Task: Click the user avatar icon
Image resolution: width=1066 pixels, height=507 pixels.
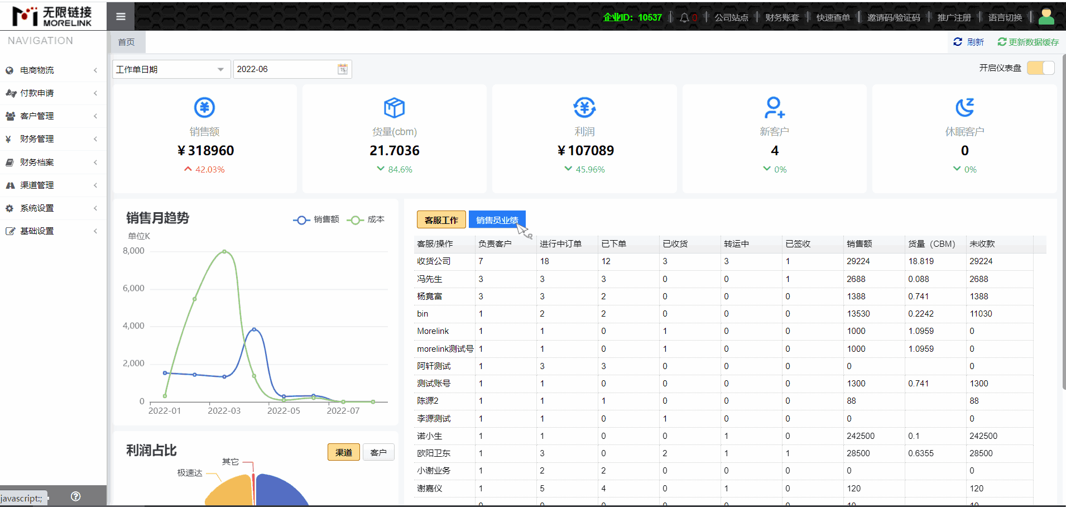Action: click(1046, 17)
